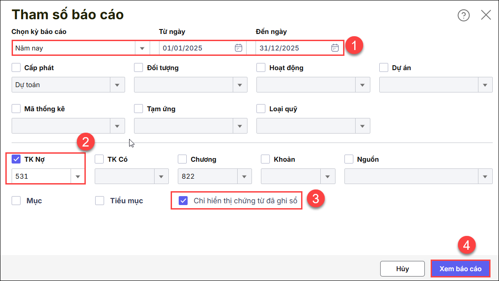The height and width of the screenshot is (281, 499).
Task: Click the Xem báo cáo button
Action: 461,269
